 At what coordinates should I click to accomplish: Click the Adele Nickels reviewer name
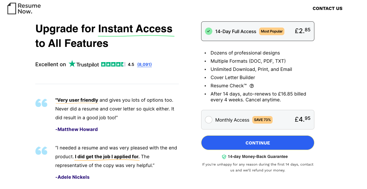[x=72, y=177]
